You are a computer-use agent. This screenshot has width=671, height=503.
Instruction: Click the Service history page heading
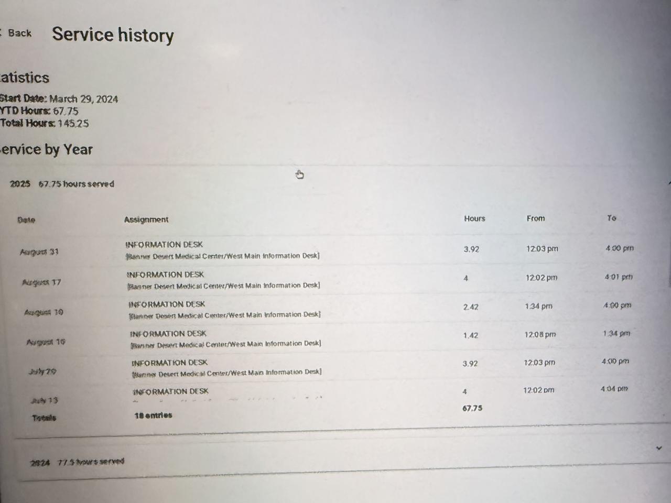pyautogui.click(x=113, y=35)
